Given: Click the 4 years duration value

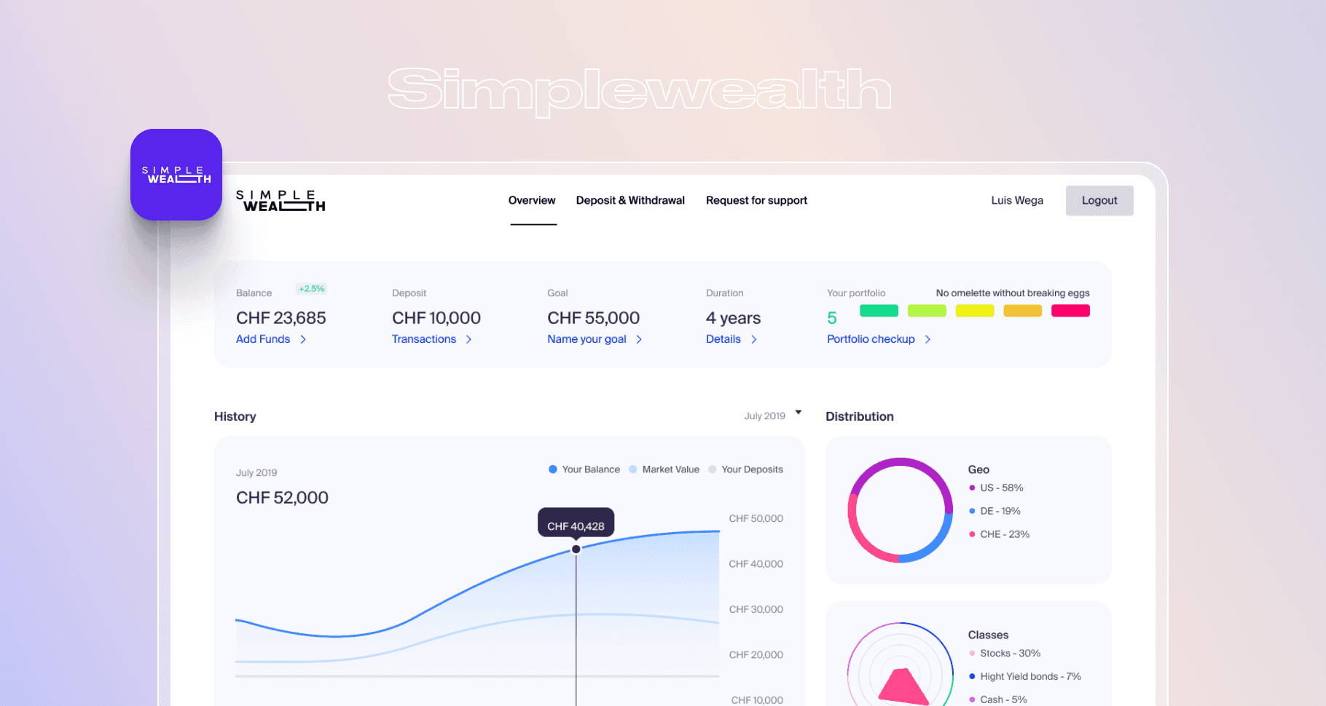Looking at the screenshot, I should tap(733, 318).
